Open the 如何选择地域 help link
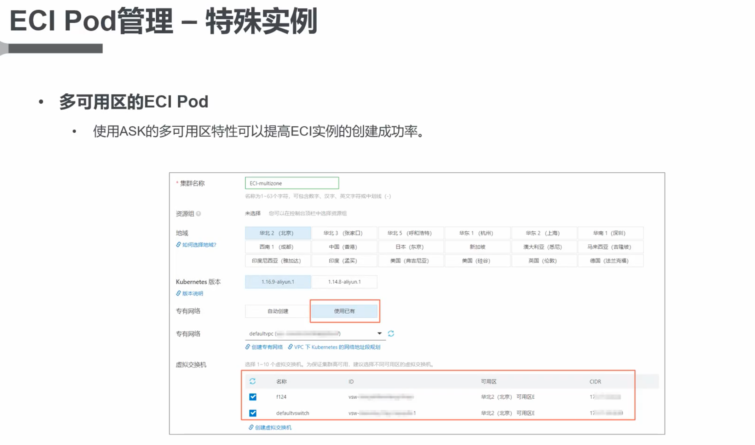 pos(196,245)
